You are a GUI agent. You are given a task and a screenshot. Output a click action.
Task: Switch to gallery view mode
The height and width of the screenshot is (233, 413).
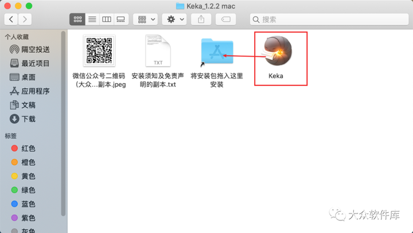[121, 19]
